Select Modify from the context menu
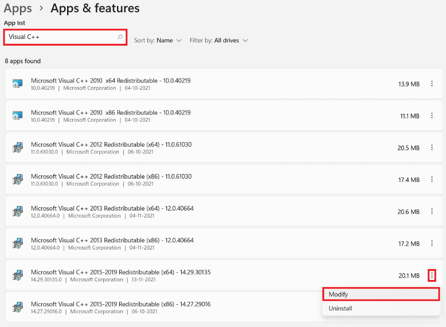 tap(380, 294)
